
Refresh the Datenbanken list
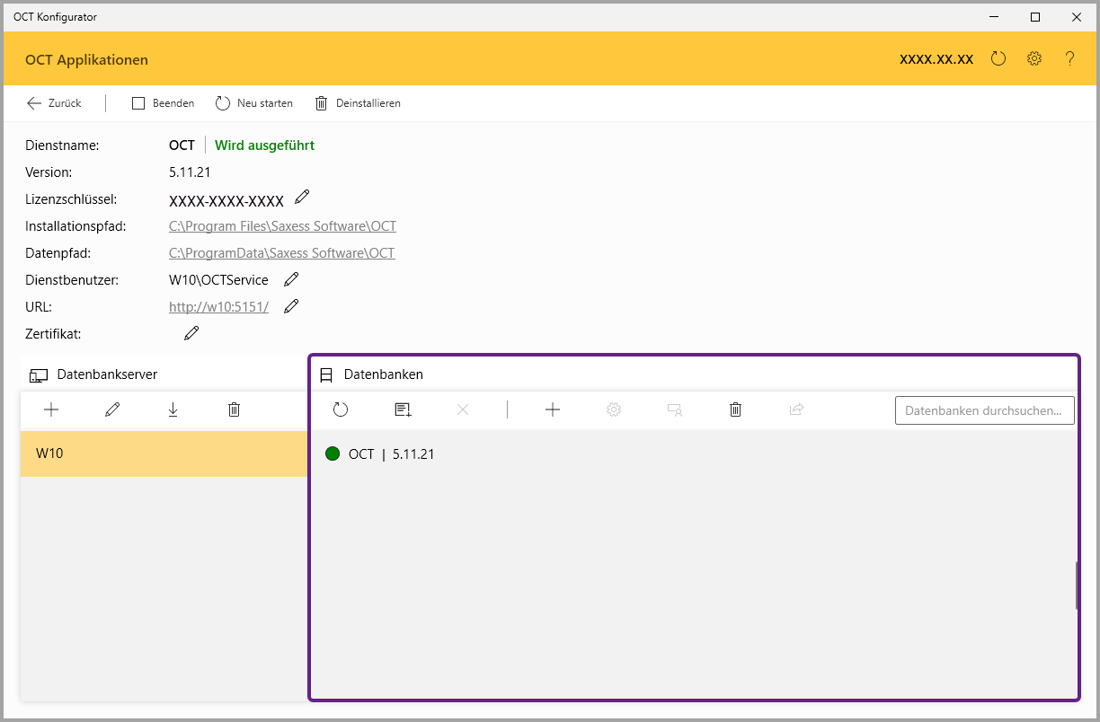coord(341,409)
